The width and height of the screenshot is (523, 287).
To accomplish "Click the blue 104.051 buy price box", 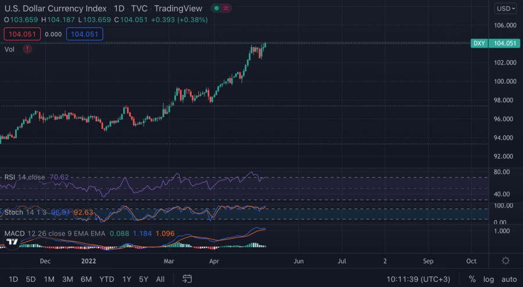I will click(x=84, y=34).
